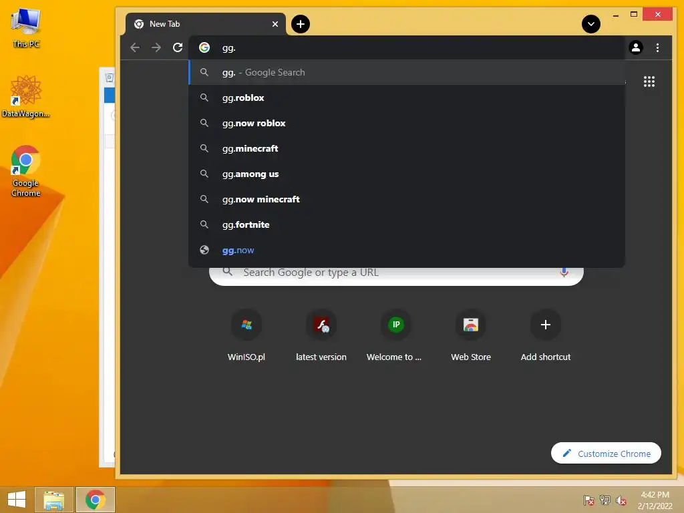This screenshot has height=513, width=684.
Task: Click the globe icon beside gg.now
Action: click(204, 250)
